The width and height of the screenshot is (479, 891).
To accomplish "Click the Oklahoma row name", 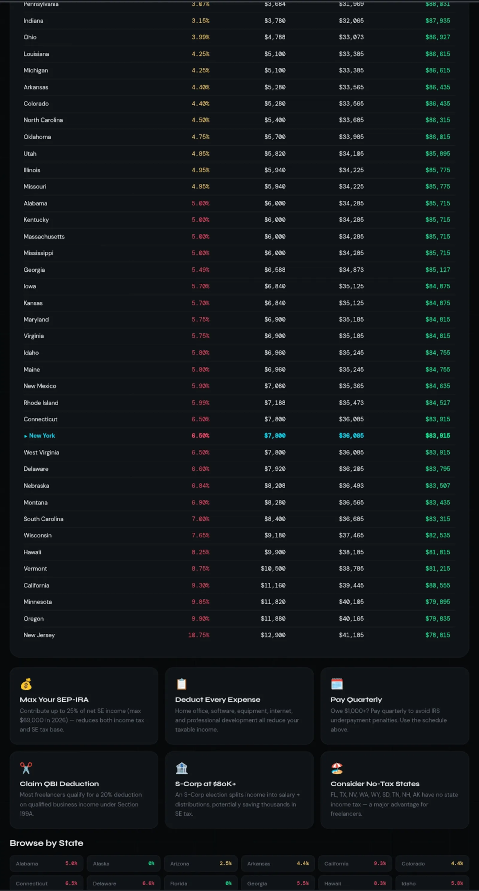I will (37, 137).
